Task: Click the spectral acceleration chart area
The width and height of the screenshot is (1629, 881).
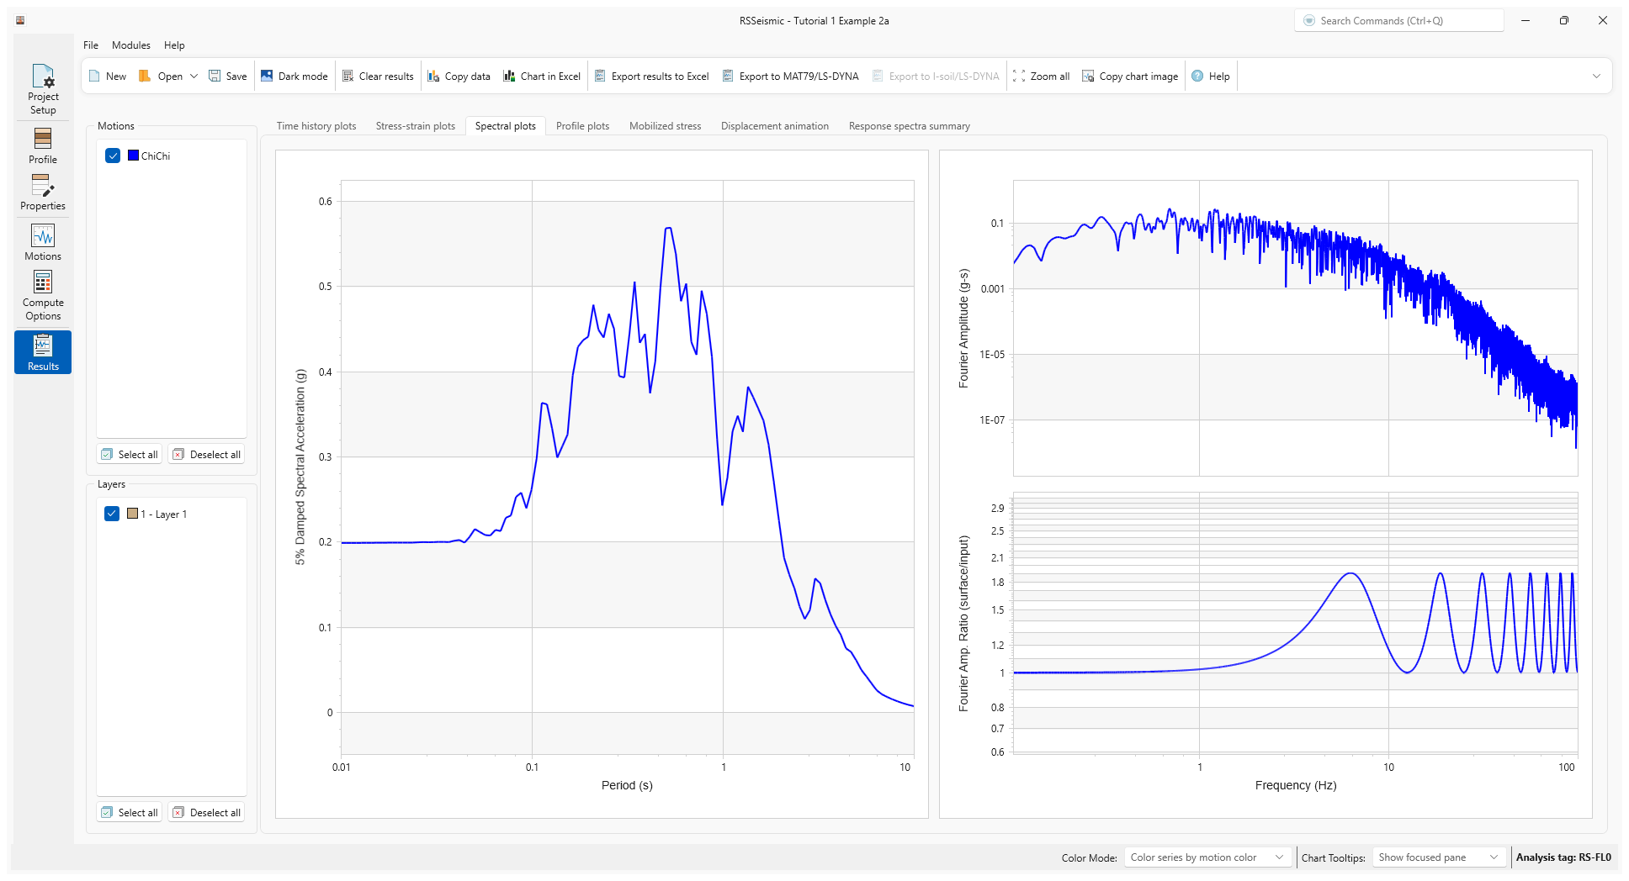Action: pyautogui.click(x=627, y=467)
